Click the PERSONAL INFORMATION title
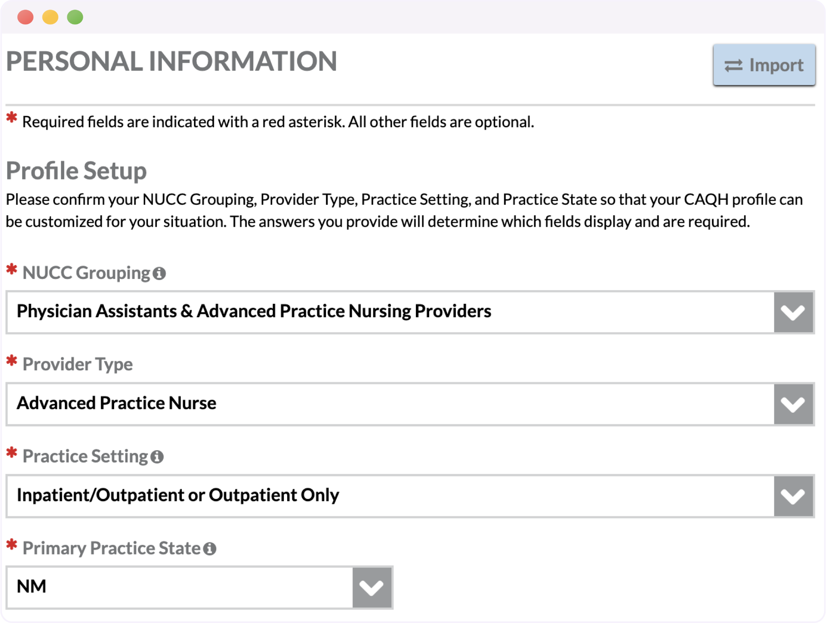This screenshot has height=623, width=826. click(x=171, y=61)
